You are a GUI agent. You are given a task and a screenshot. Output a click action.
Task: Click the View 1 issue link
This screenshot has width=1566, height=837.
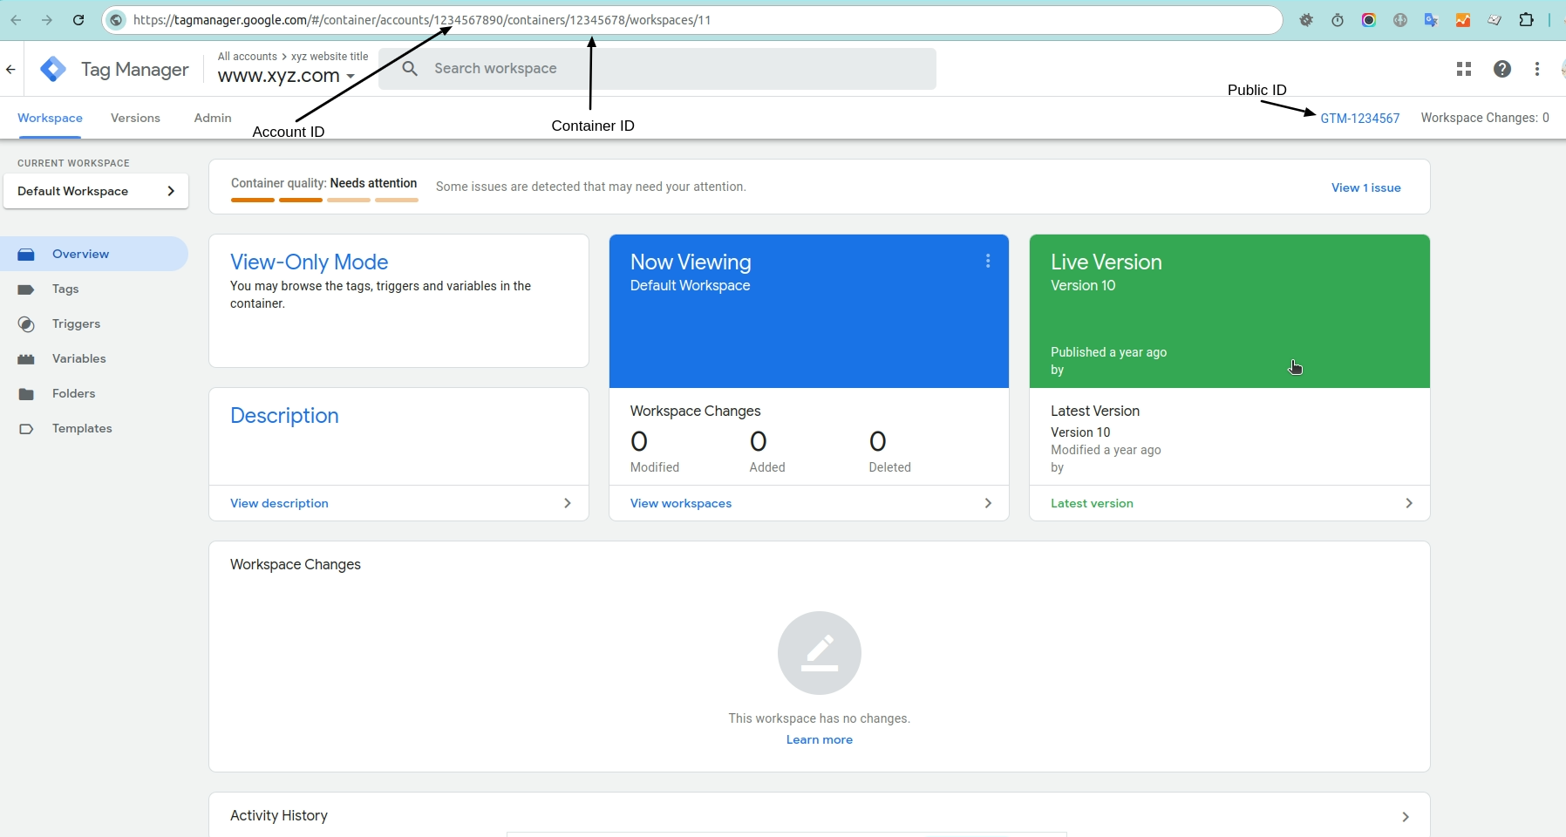coord(1365,187)
